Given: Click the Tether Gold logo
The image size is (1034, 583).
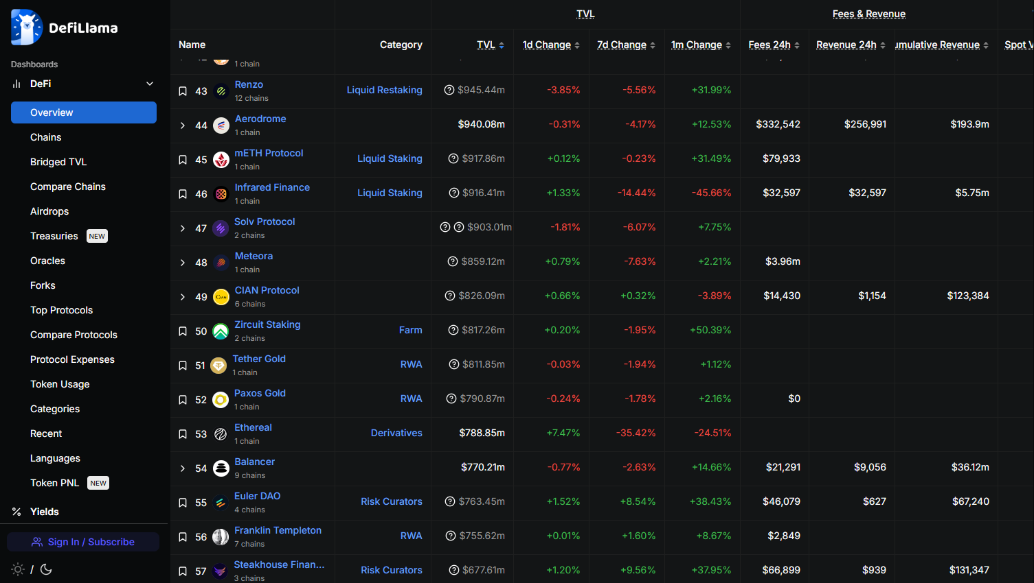Looking at the screenshot, I should (x=218, y=366).
